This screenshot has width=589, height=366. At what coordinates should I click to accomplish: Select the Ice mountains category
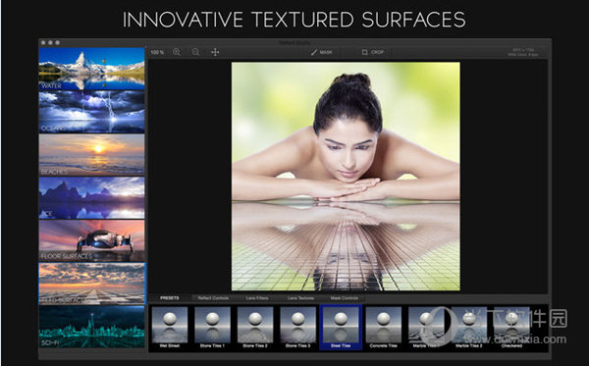[x=91, y=198]
